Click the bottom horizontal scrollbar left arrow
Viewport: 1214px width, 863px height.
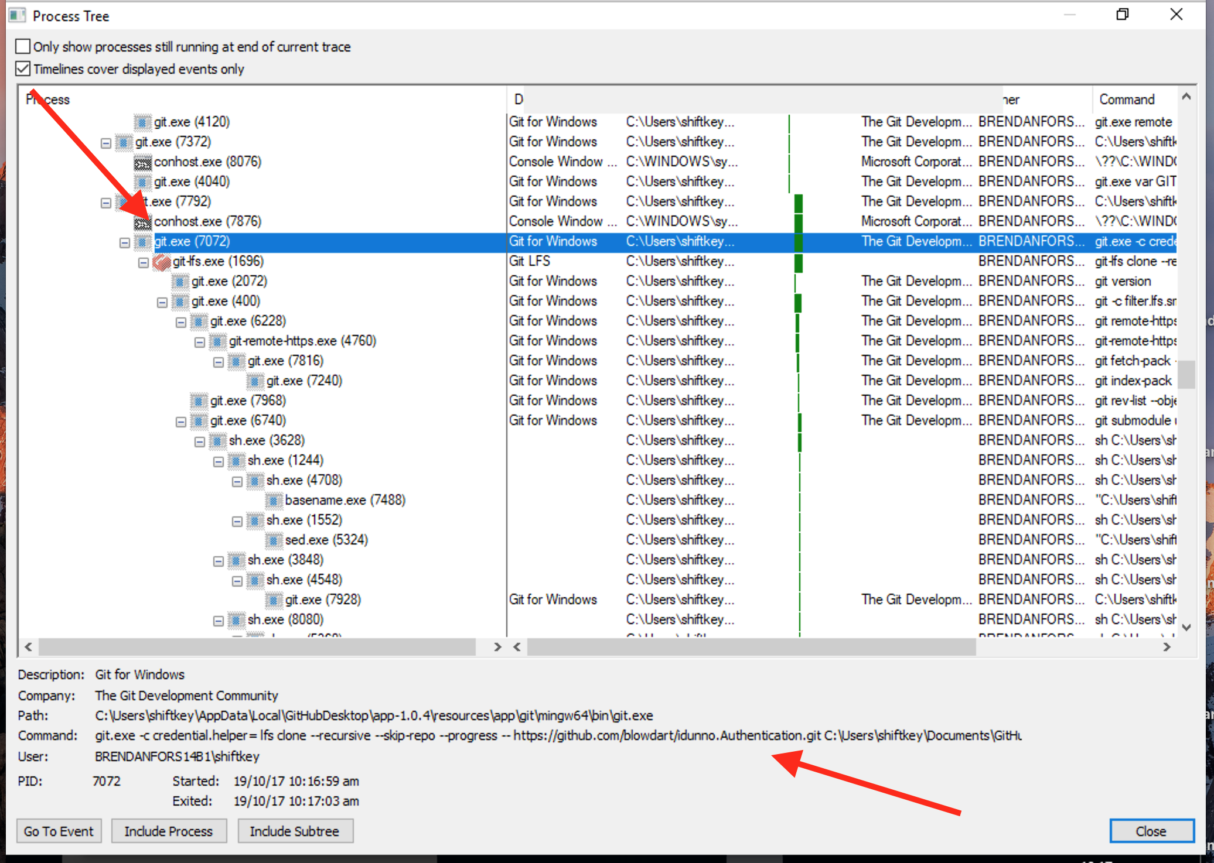(x=28, y=648)
